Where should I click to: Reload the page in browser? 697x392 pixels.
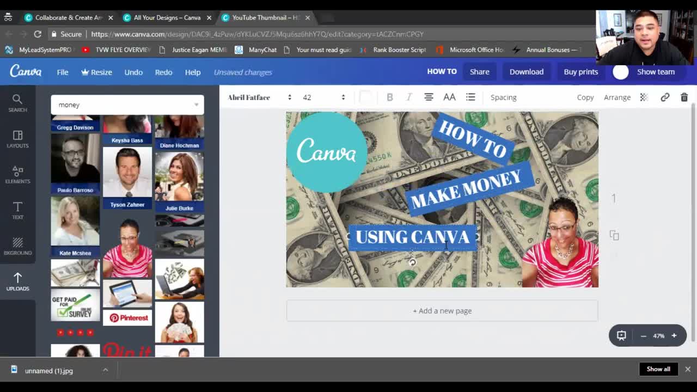38,34
